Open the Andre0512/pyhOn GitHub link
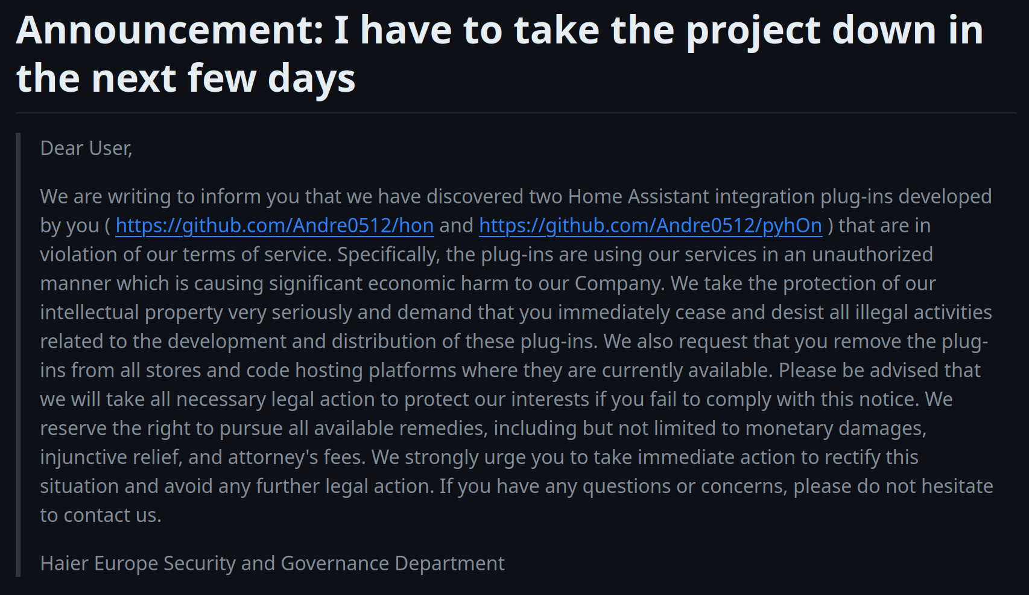 pos(650,226)
